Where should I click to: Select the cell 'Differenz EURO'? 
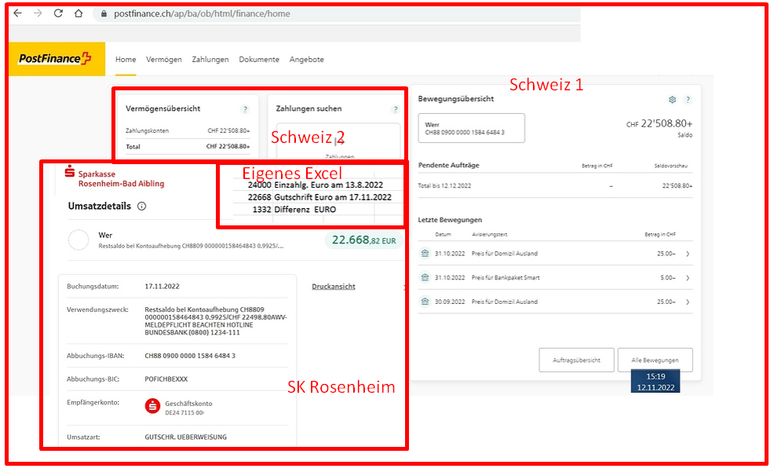pos(305,210)
